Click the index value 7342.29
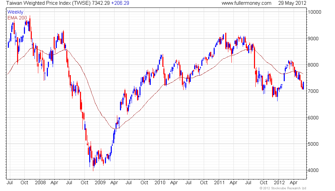The image size is (335, 191). (x=101, y=3)
